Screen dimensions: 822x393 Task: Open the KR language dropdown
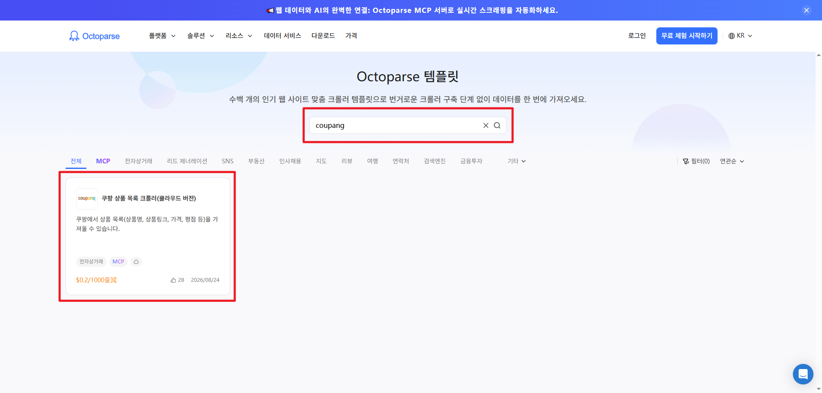tap(741, 36)
